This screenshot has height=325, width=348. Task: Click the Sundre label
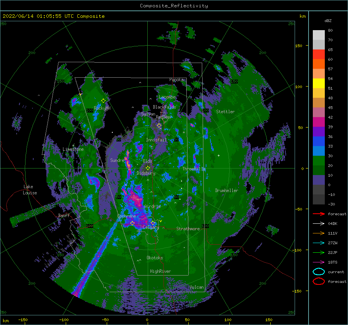point(117,160)
